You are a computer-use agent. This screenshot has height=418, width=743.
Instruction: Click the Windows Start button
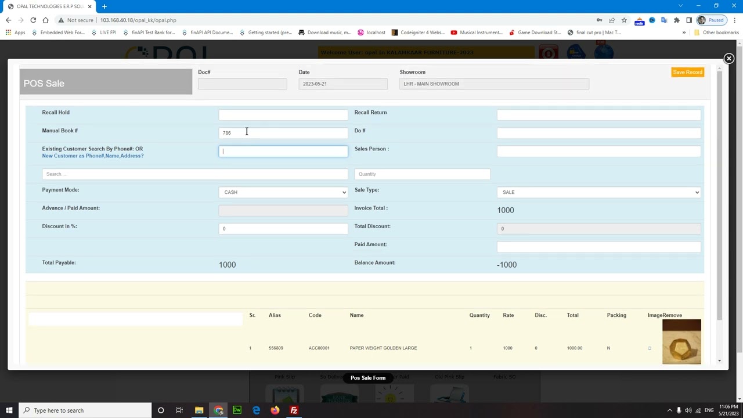pyautogui.click(x=9, y=410)
